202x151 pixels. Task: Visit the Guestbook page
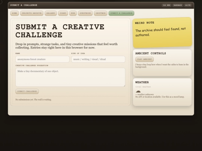coord(85,13)
